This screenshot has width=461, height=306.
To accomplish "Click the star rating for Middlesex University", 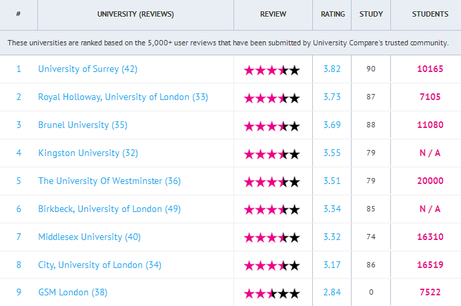I will coord(272,238).
